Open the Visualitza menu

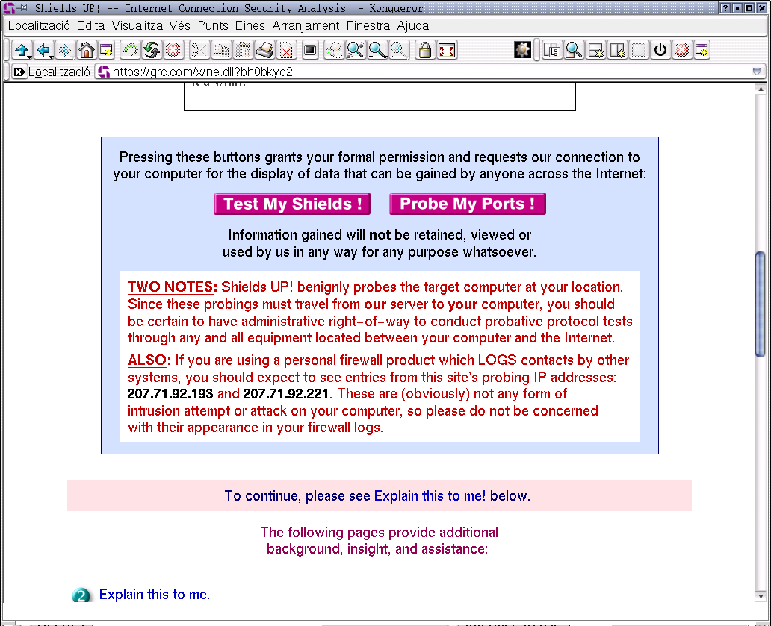click(137, 26)
